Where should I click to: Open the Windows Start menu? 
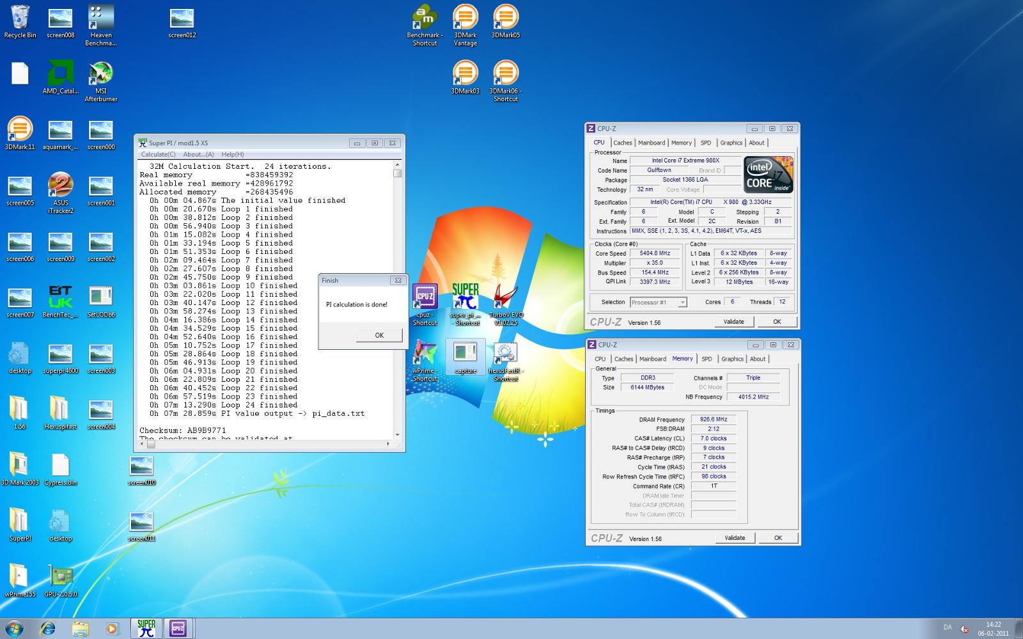coord(14,628)
